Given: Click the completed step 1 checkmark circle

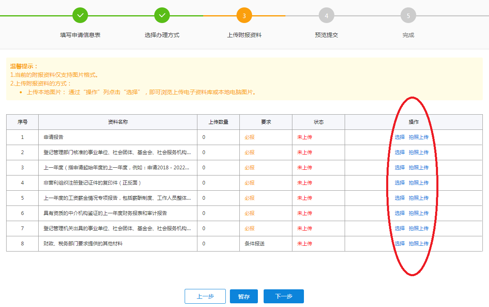Looking at the screenshot, I should 80,16.
